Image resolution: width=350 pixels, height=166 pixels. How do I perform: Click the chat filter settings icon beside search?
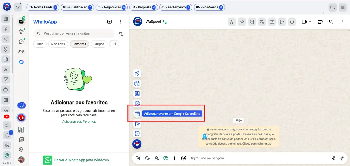(x=121, y=34)
